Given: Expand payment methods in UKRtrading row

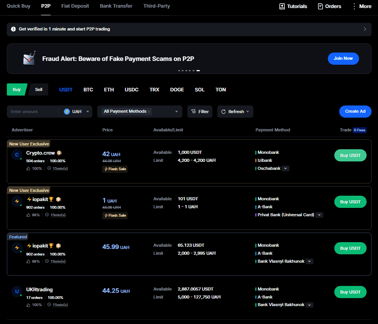Looking at the screenshot, I should (309, 305).
